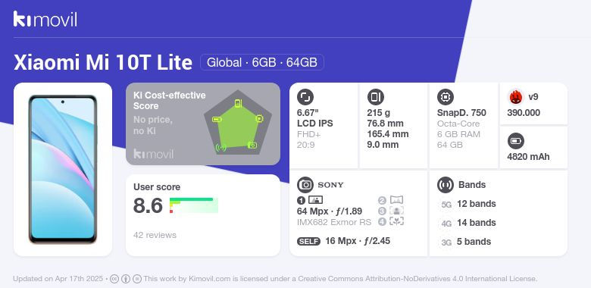Select the fourth macro camera icon
This screenshot has height=288, width=591.
pyautogui.click(x=396, y=221)
